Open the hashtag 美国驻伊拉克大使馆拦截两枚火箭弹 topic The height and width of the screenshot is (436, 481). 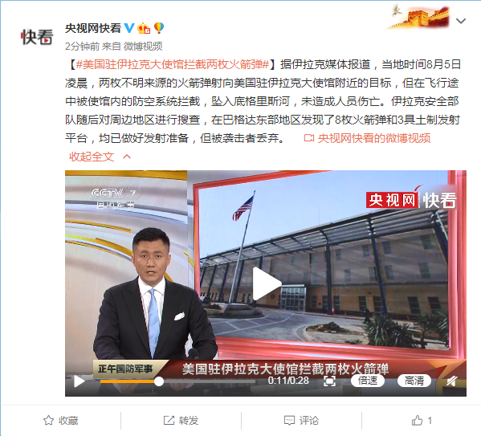pyautogui.click(x=173, y=65)
